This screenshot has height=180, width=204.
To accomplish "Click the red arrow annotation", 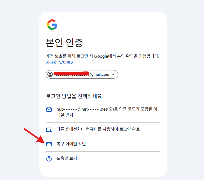I will pos(34,135).
